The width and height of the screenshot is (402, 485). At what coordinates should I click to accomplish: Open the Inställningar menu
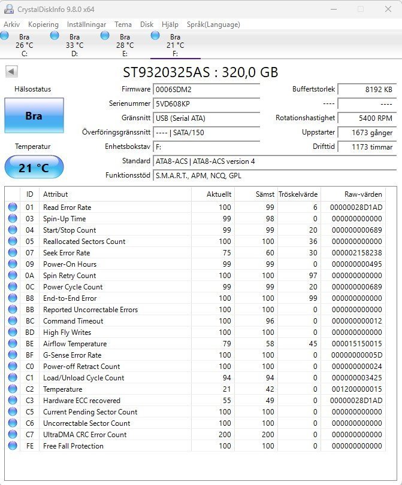click(x=86, y=25)
